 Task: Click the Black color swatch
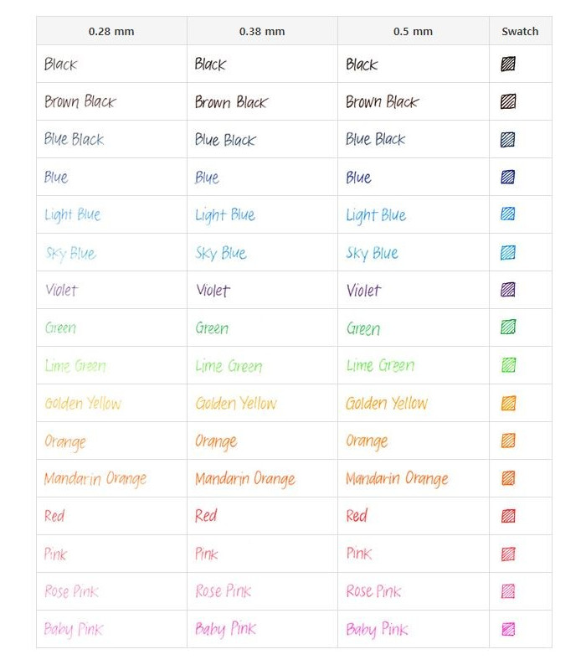(x=508, y=64)
